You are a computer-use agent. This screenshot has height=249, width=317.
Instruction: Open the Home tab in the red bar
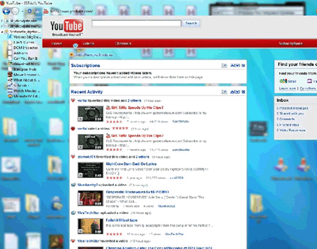click(57, 44)
